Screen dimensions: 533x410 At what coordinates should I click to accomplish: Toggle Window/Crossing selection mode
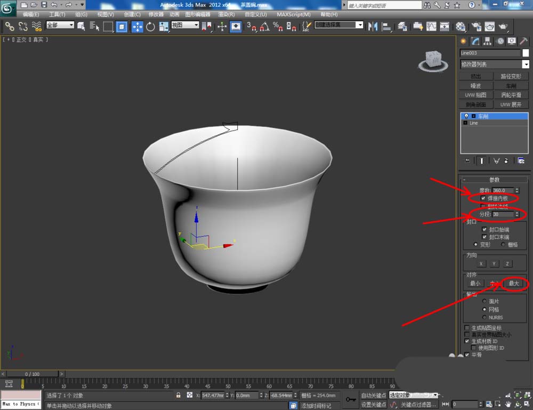pyautogui.click(x=122, y=26)
